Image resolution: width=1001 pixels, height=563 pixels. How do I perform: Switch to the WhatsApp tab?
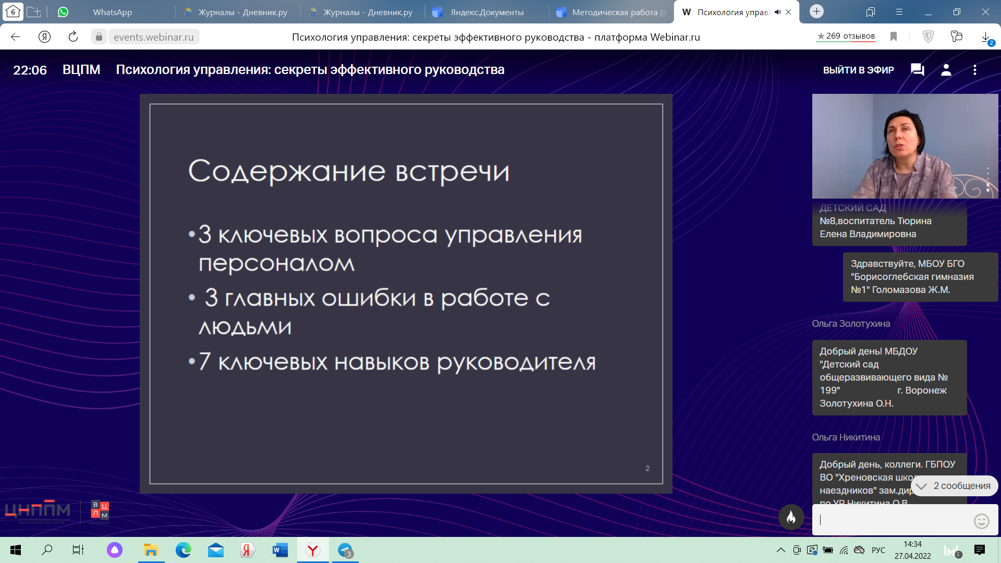coord(112,12)
